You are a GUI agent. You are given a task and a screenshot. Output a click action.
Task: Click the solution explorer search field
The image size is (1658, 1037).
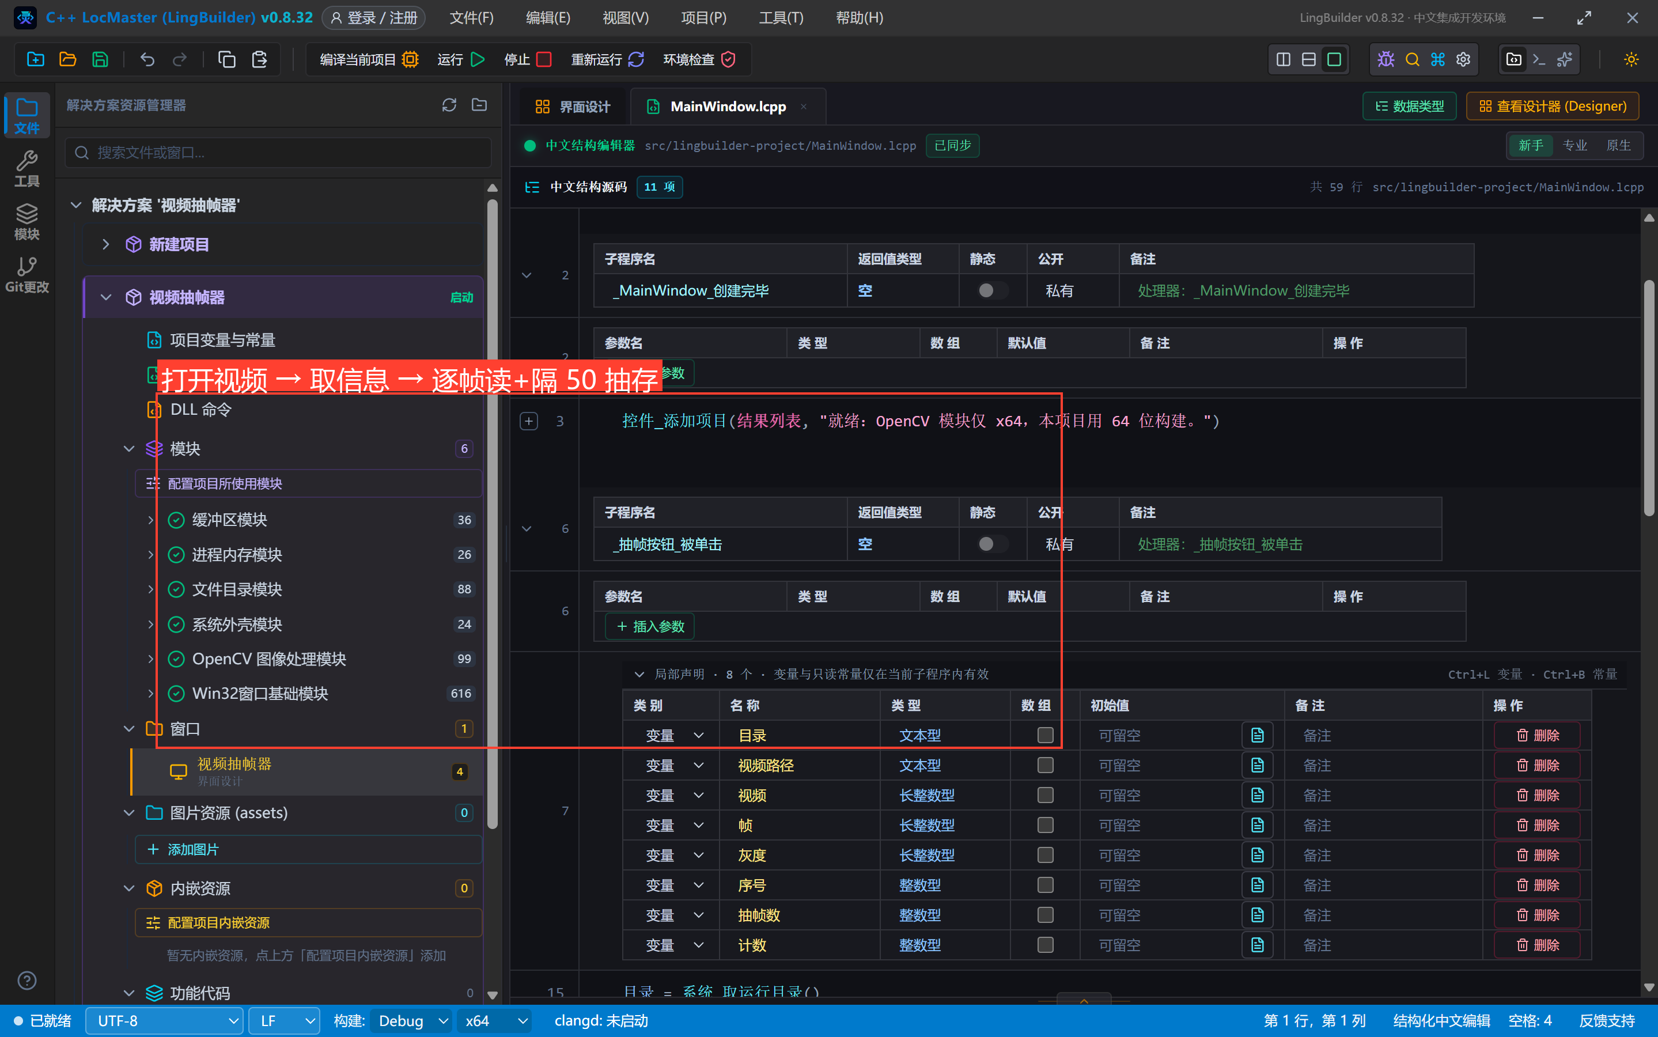coord(278,152)
